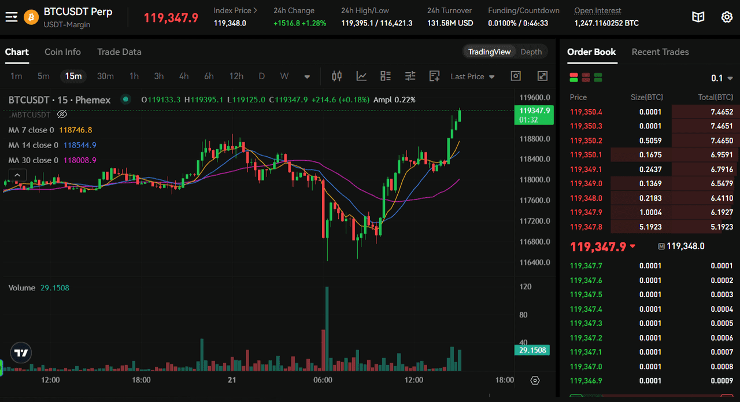Expand the chart to fullscreen via arrows icon

[x=542, y=76]
